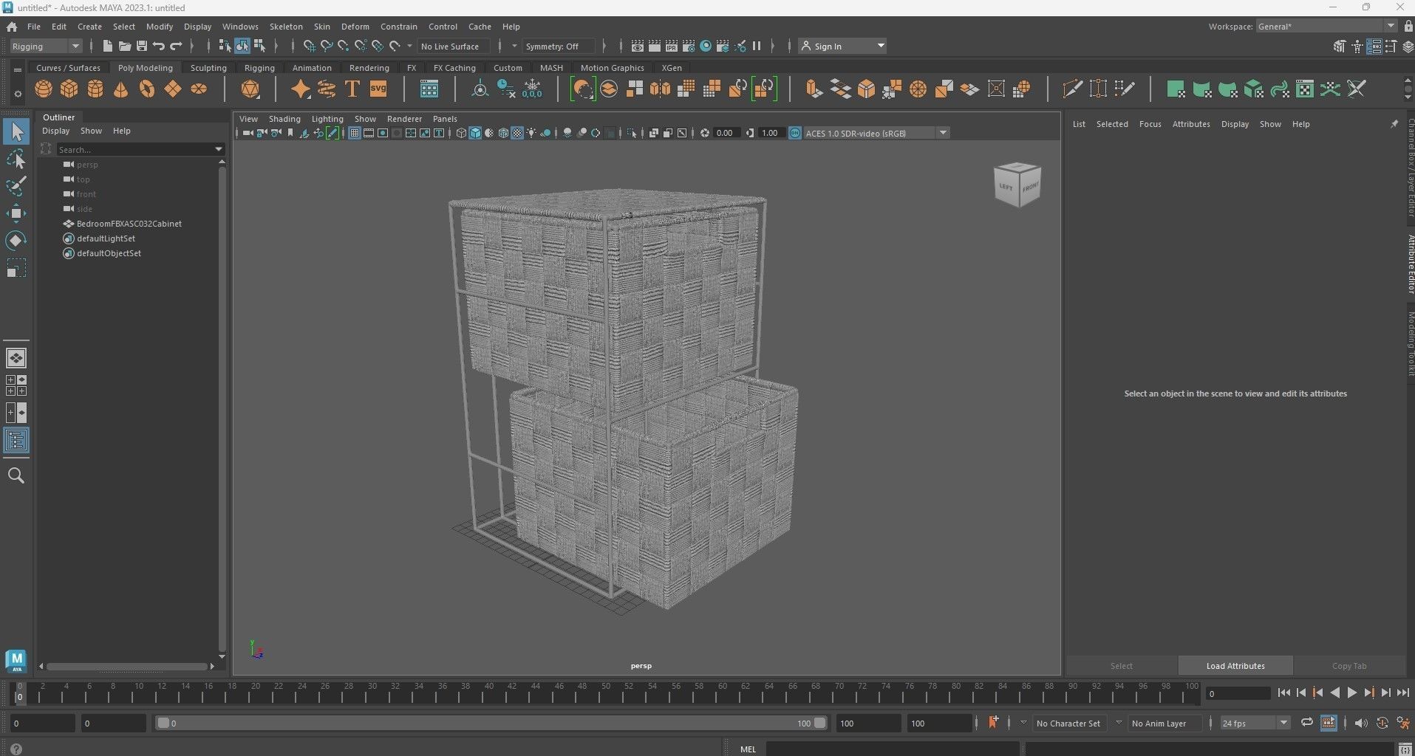Switch to the Motion Graphics shelf tab
Image resolution: width=1415 pixels, height=756 pixels.
(x=612, y=68)
